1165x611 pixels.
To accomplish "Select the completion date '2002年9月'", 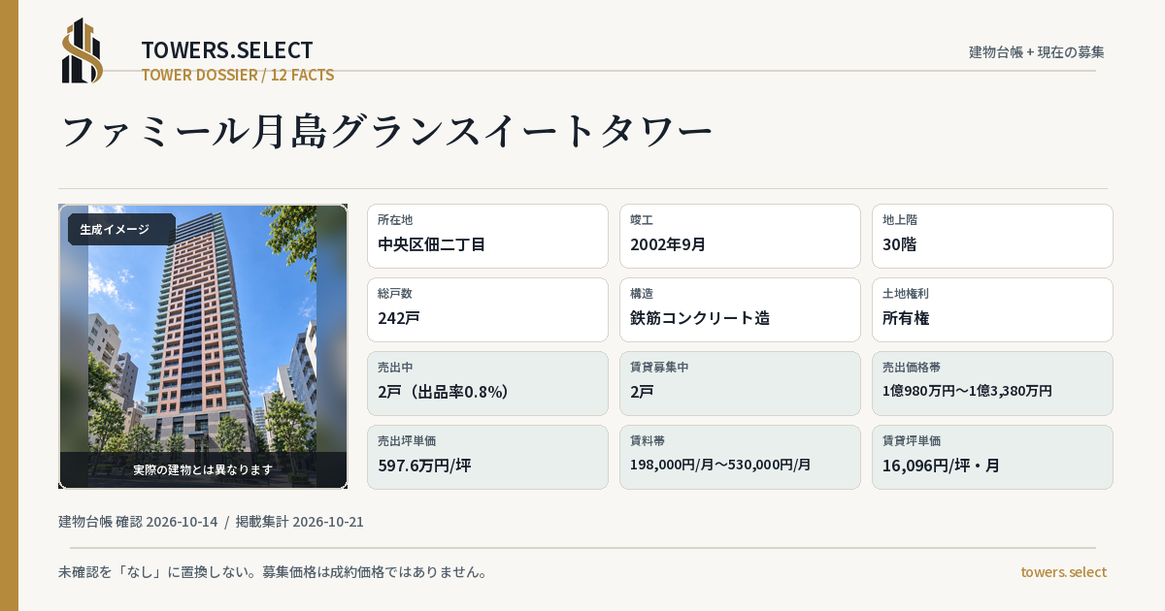I will click(x=668, y=244).
